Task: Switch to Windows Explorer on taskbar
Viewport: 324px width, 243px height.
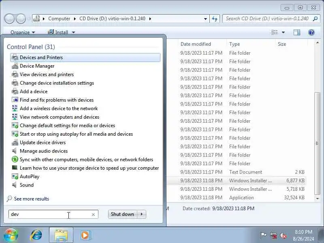Action: point(61,235)
